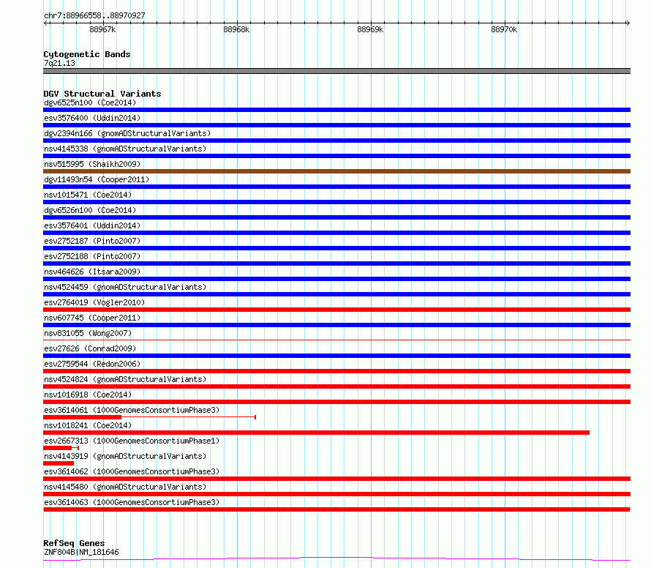The image size is (651, 568).
Task: Click the 88969k ruler tick label
Action: click(x=370, y=29)
